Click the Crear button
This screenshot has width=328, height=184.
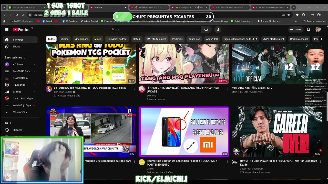(295, 29)
